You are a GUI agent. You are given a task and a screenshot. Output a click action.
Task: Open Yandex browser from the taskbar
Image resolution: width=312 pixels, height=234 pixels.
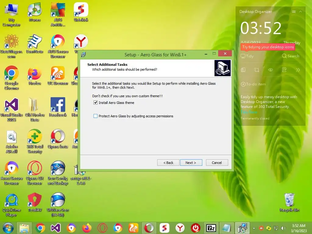click(180, 228)
